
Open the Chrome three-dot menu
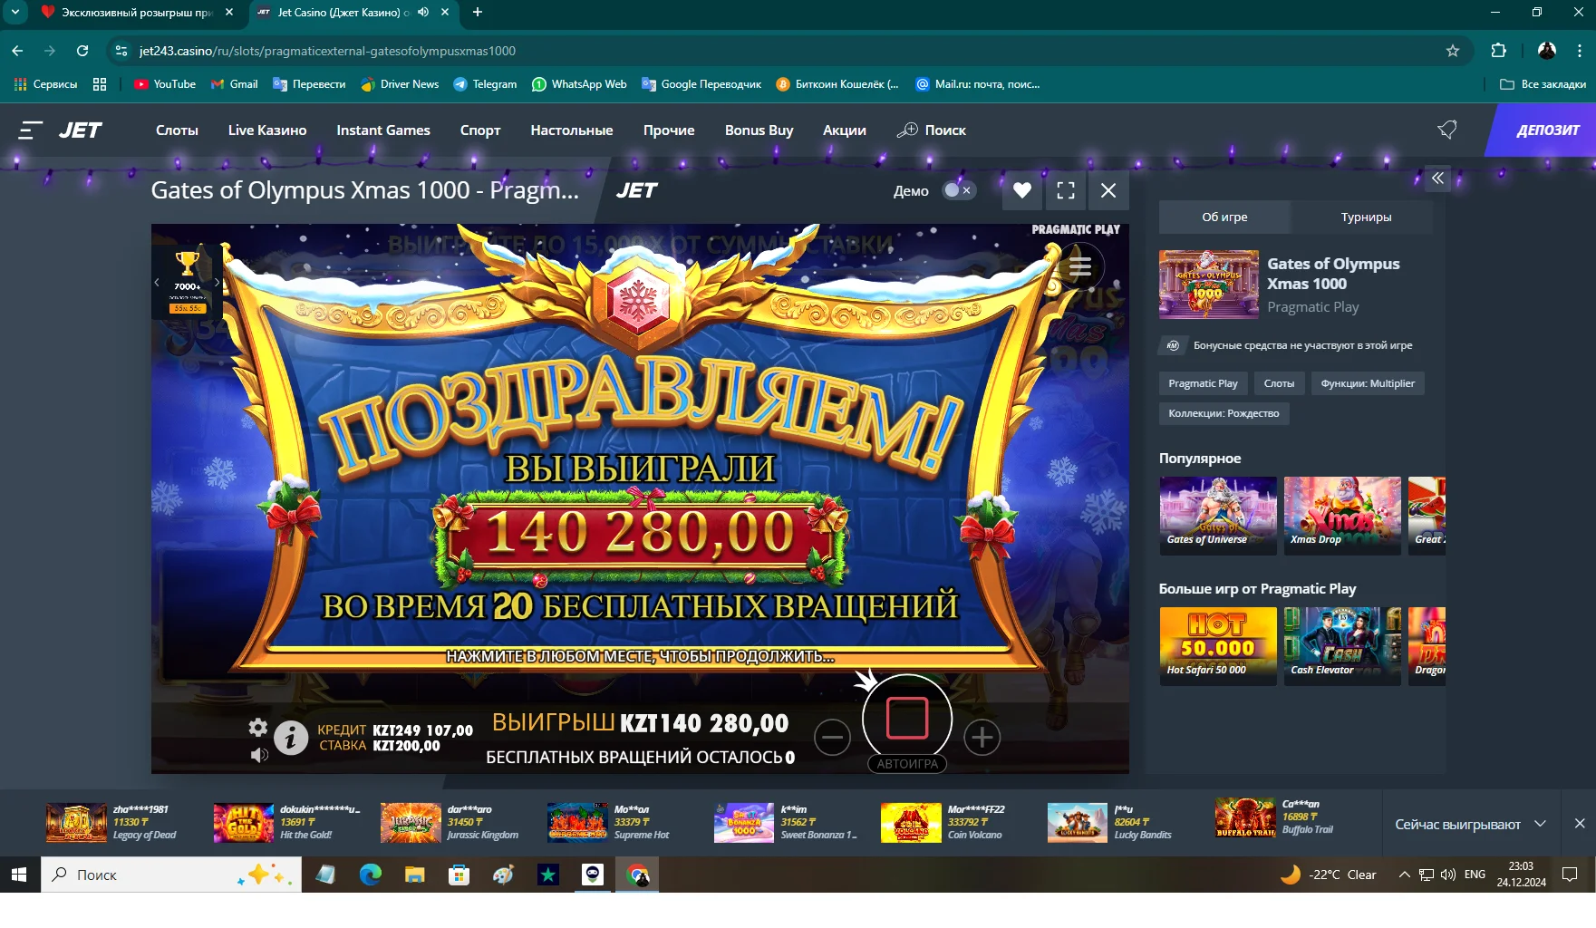pyautogui.click(x=1579, y=51)
